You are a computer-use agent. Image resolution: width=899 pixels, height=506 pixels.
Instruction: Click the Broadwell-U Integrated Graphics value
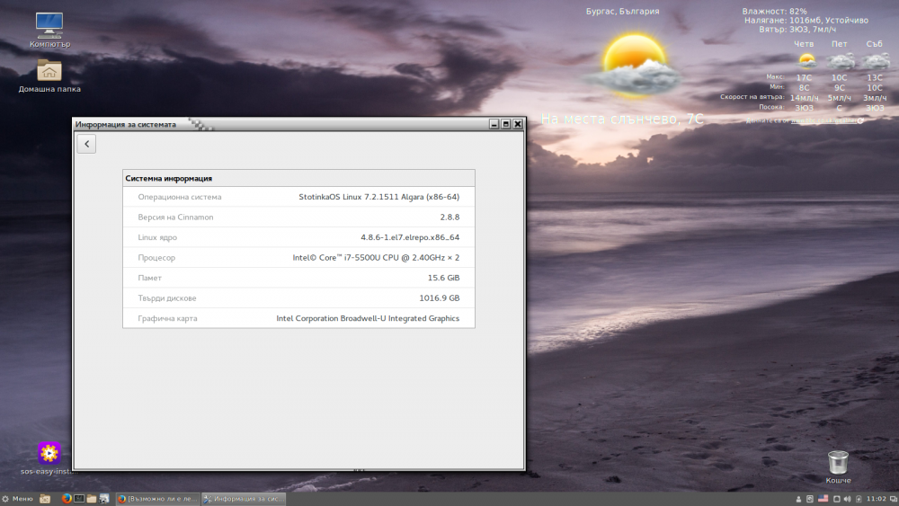pos(368,318)
